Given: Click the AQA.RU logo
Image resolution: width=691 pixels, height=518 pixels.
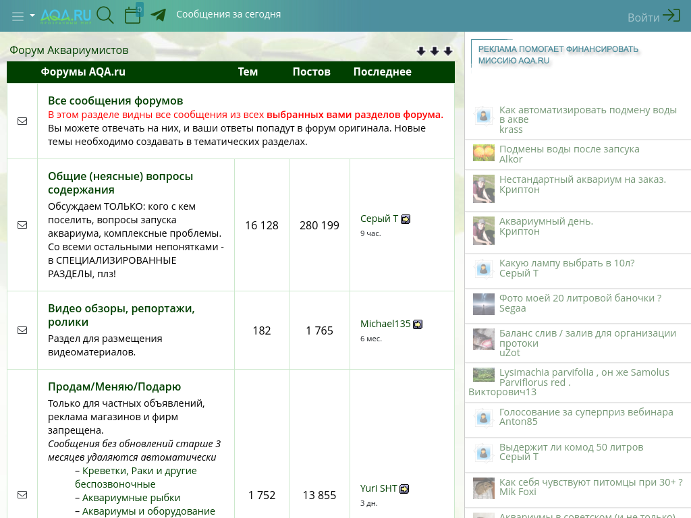Looking at the screenshot, I should [x=65, y=16].
